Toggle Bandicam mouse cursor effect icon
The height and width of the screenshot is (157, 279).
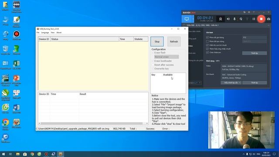(241, 19)
